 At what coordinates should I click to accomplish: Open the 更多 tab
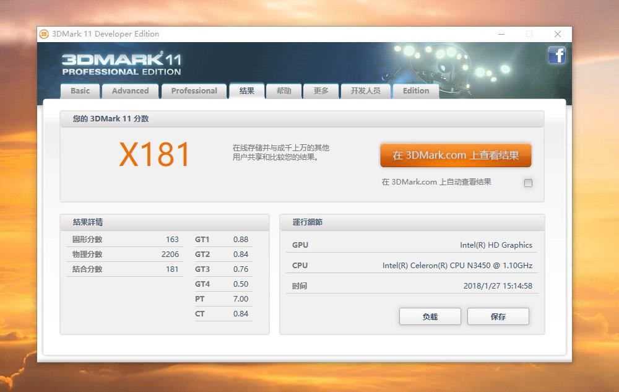[321, 90]
